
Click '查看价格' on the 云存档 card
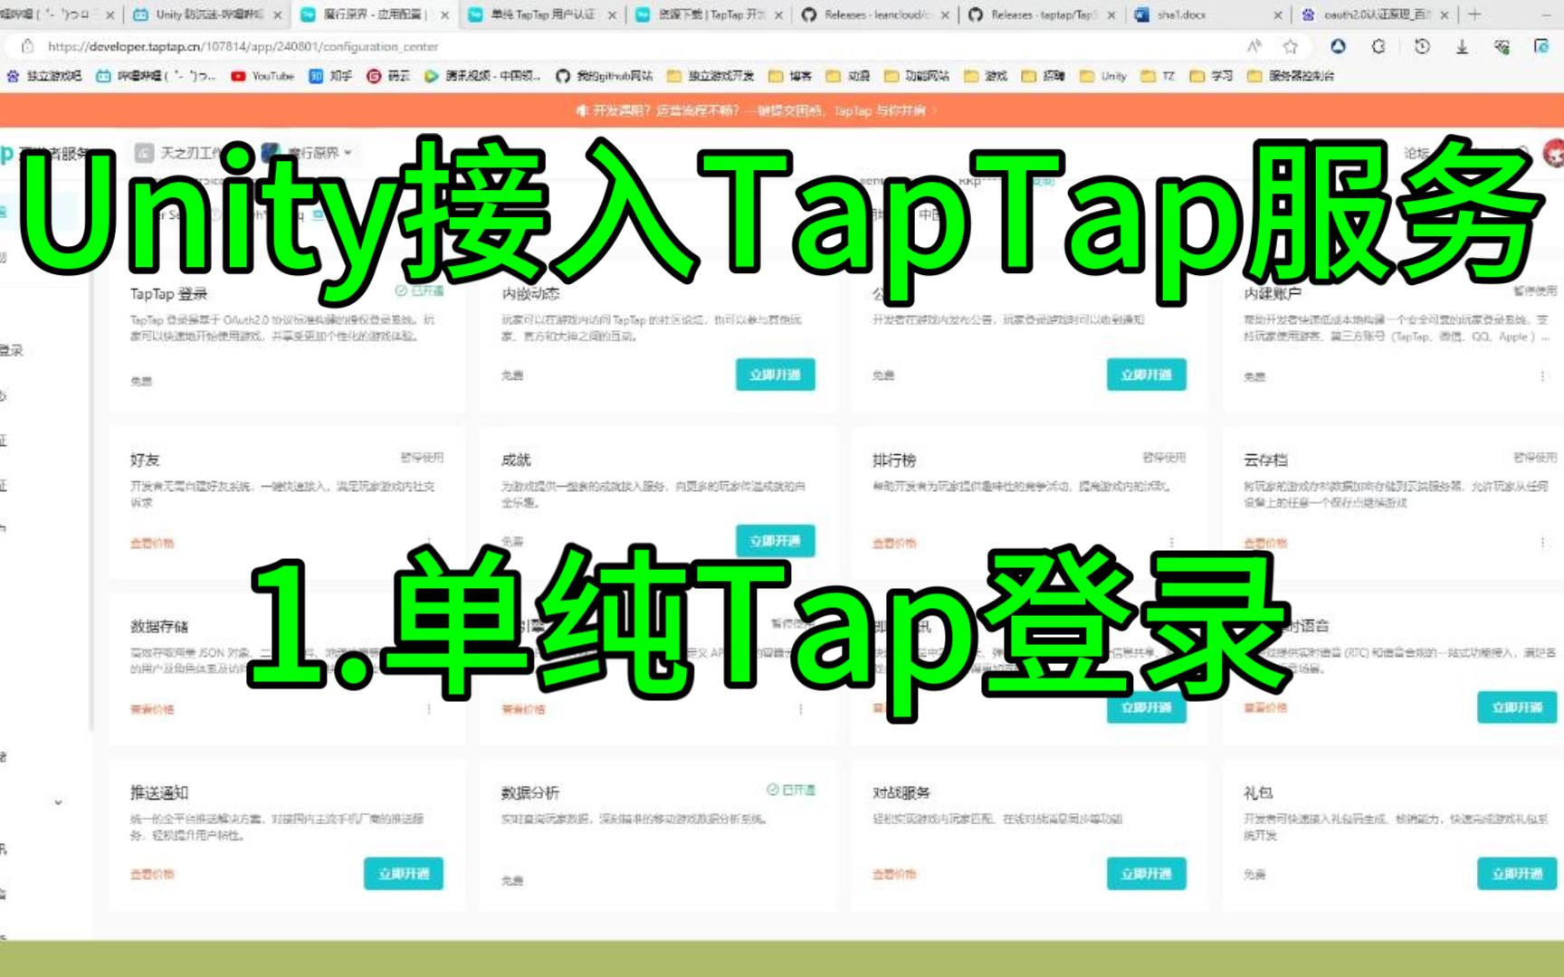coord(1265,543)
